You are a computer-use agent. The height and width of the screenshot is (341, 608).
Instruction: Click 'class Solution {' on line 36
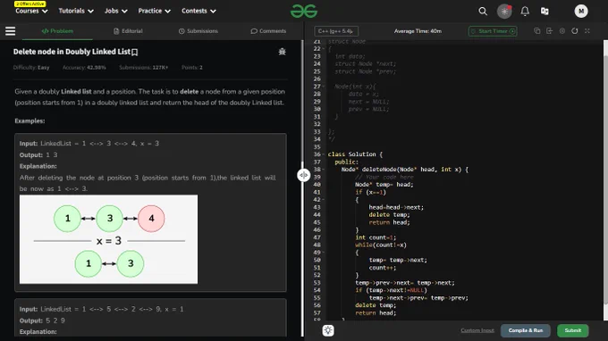pyautogui.click(x=355, y=154)
